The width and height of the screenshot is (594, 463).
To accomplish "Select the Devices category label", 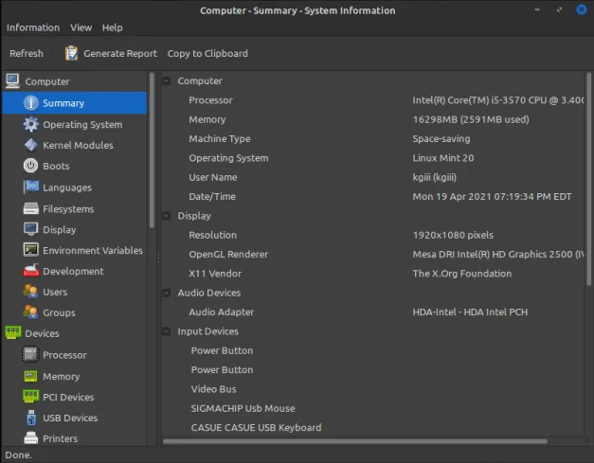I will [42, 333].
